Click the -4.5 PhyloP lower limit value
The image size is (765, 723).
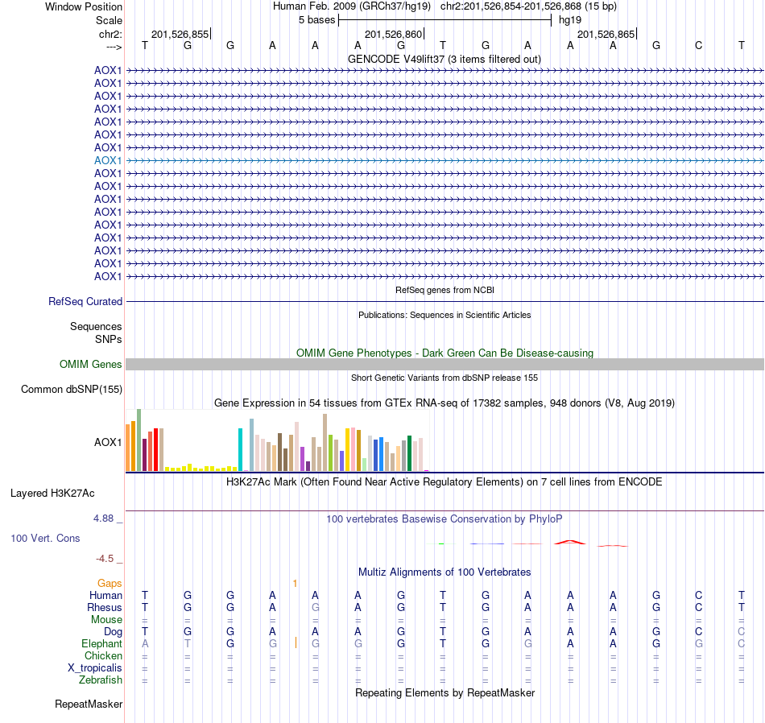105,559
